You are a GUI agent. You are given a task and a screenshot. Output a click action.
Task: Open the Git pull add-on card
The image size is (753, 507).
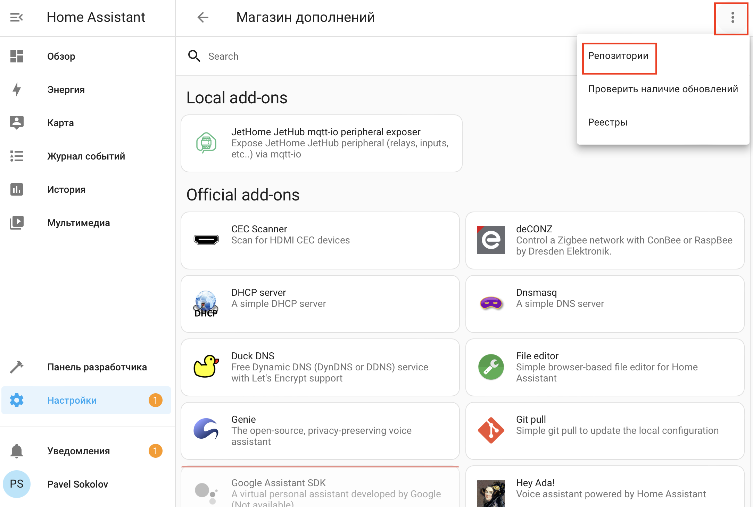(x=605, y=431)
